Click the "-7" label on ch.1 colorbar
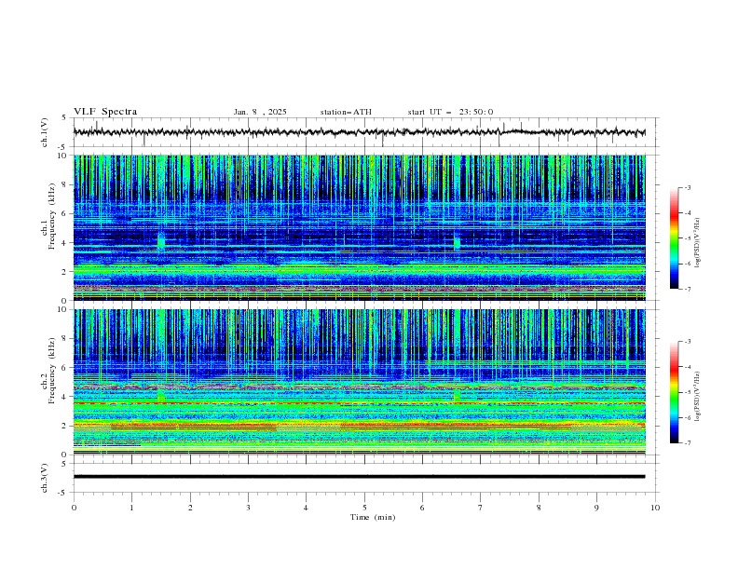The image size is (738, 570). coord(687,289)
